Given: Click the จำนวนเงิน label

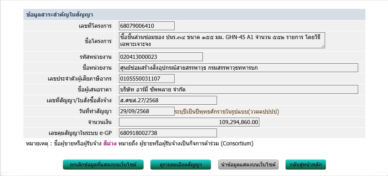Looking at the screenshot, I should coord(100,122).
